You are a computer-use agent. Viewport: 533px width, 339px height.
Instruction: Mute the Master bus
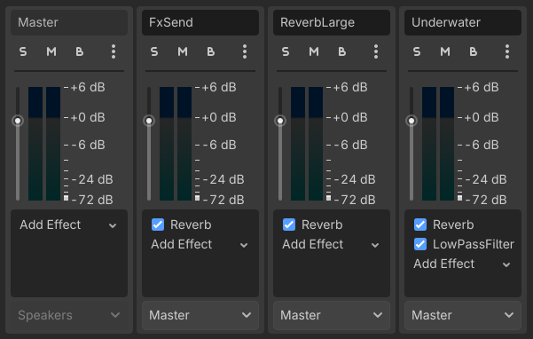51,51
